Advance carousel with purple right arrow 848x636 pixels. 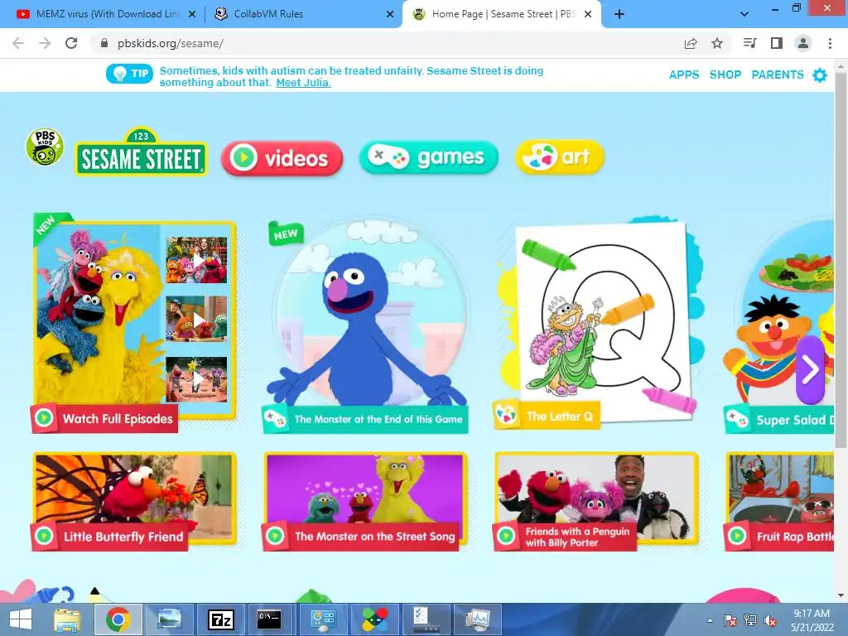tap(810, 370)
